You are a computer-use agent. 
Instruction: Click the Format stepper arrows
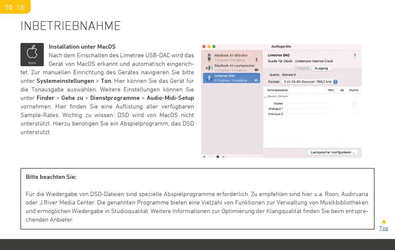(335, 82)
